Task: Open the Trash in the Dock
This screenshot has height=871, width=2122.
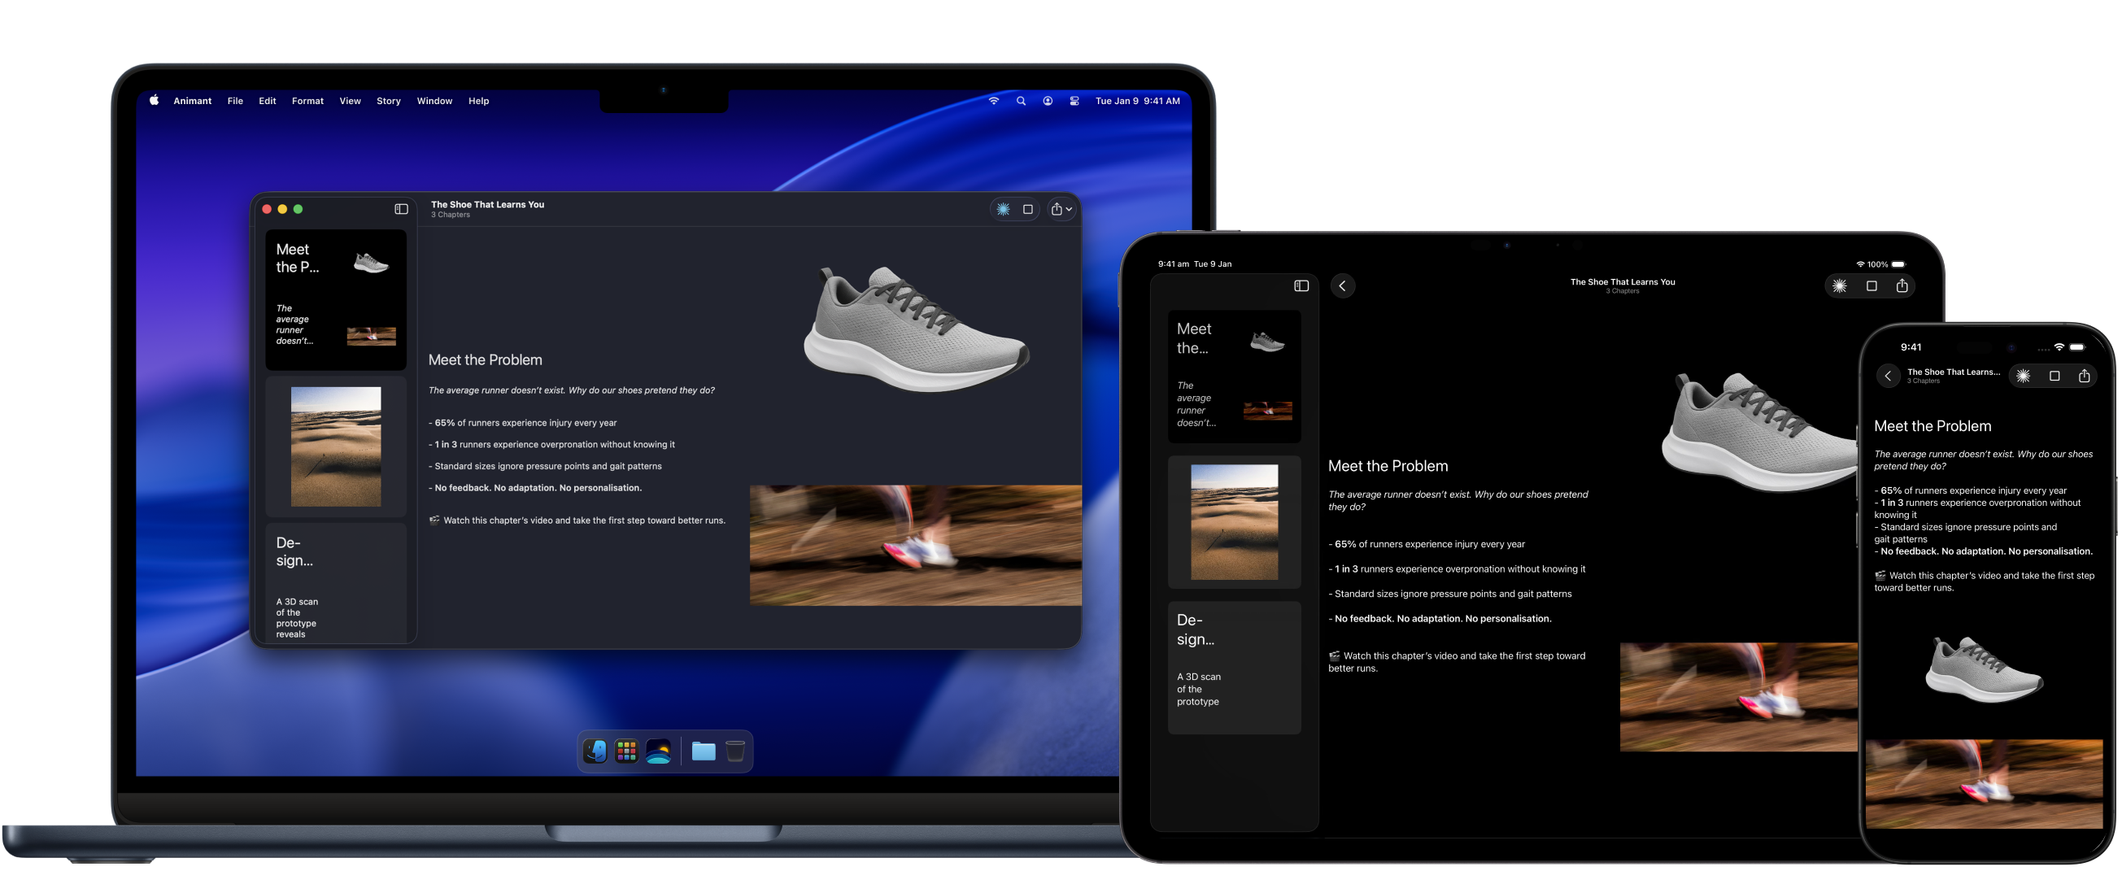Action: 734,751
